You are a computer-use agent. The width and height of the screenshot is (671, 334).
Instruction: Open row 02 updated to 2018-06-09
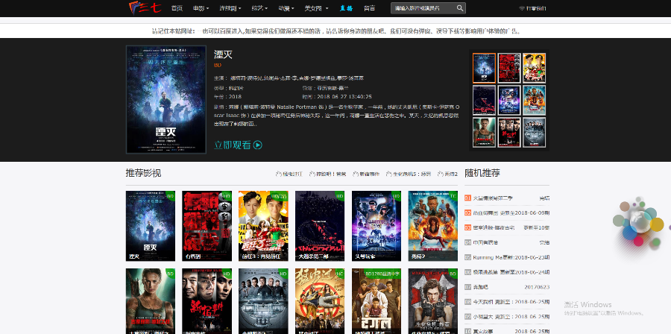(507, 213)
